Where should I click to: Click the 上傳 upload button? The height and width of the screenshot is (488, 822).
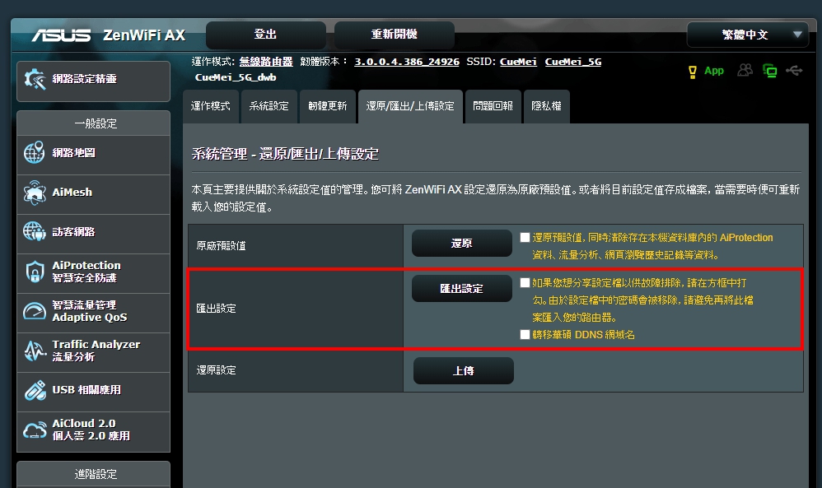464,370
